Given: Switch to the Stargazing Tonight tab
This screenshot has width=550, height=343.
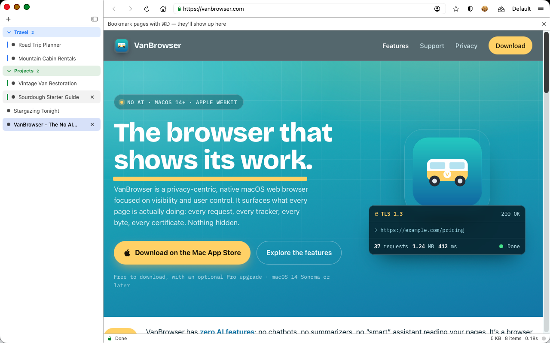Looking at the screenshot, I should coord(52,111).
